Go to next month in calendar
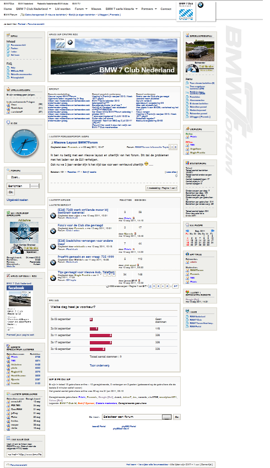Image resolution: width=270 pixels, height=468 pixels. 212,231
